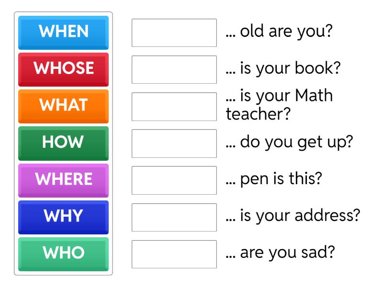Screen dimensions: 383x287
Task: Click the "... is your Math teacher?" text
Action: [279, 105]
